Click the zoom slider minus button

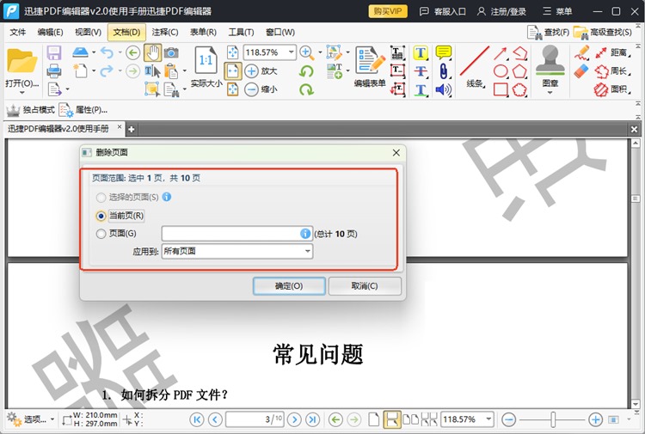point(509,419)
